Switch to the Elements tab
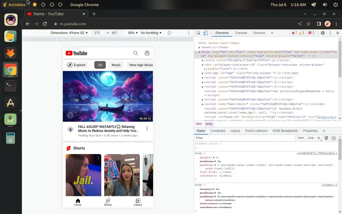This screenshot has height=214, width=342. [222, 33]
